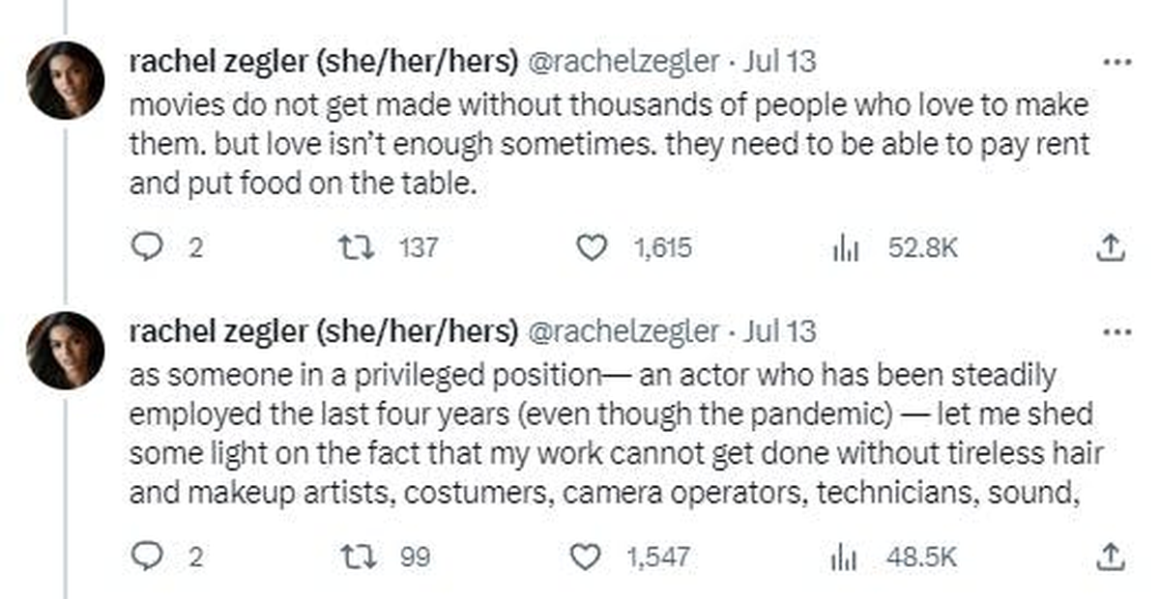The height and width of the screenshot is (599, 1160).
Task: Open profile picture on first tweet
Action: pos(66,80)
